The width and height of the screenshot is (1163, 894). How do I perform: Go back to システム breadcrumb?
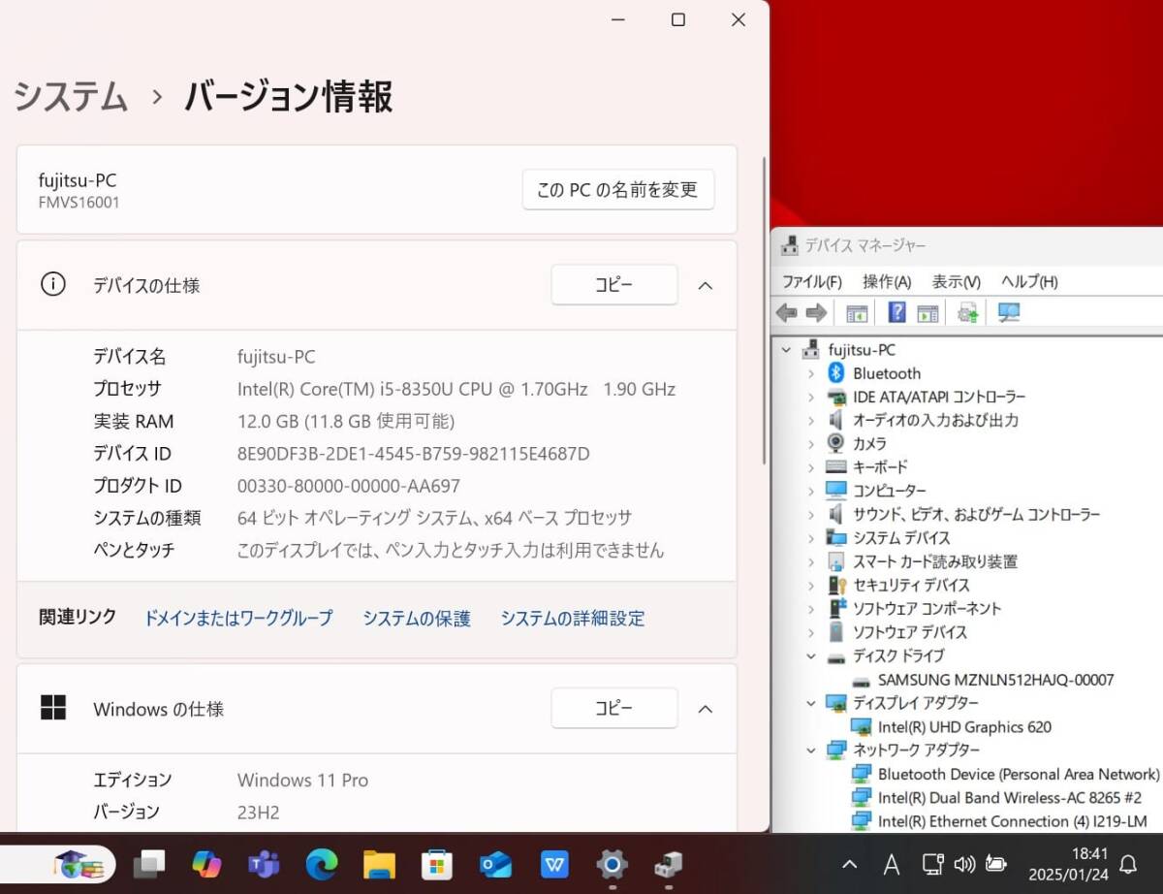pos(71,97)
